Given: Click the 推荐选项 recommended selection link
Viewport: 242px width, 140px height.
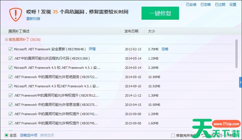Looking at the screenshot, I should [47, 135].
